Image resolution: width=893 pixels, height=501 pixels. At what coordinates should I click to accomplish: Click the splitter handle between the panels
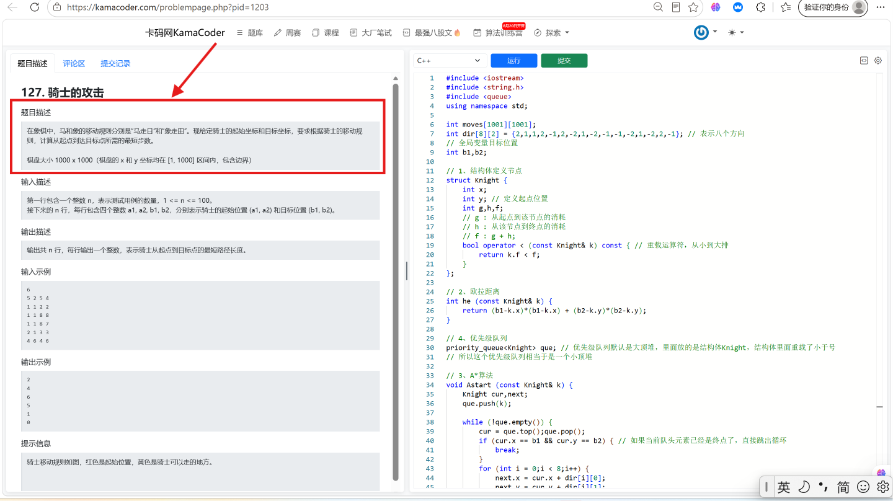coord(407,271)
